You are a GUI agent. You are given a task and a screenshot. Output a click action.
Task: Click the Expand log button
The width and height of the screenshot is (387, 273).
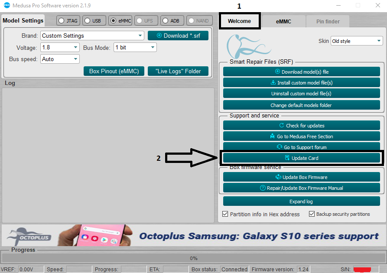coord(301,201)
